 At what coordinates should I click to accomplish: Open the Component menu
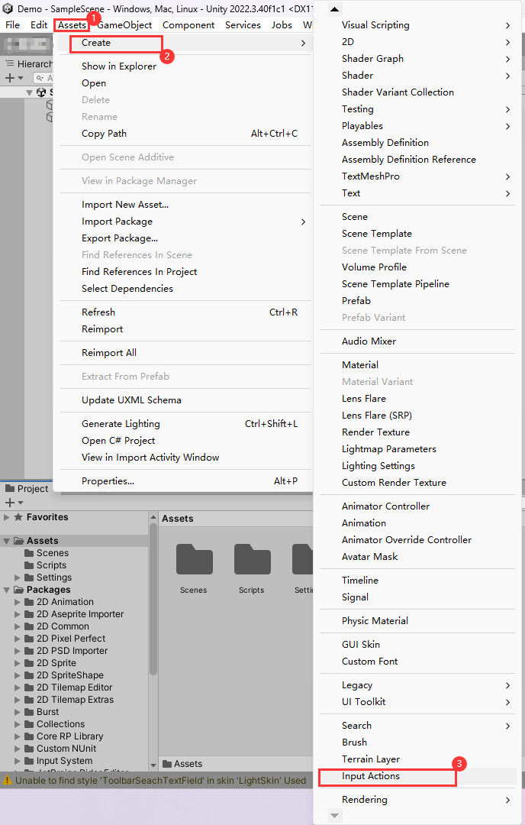(x=188, y=24)
